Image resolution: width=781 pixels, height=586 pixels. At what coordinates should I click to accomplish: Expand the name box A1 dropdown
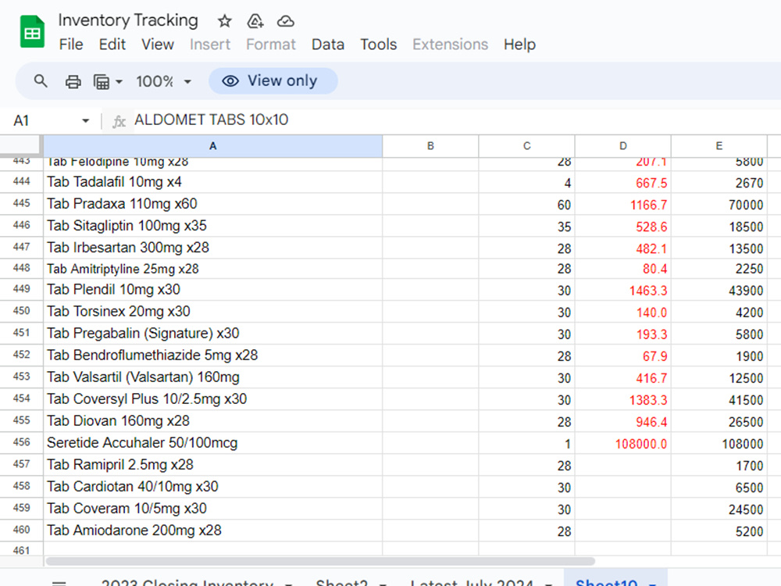[86, 120]
